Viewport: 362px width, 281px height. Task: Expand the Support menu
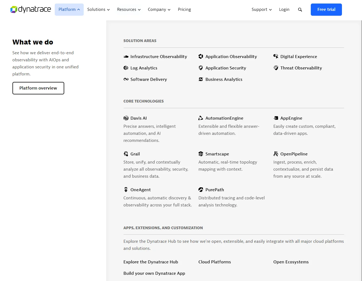pos(261,9)
